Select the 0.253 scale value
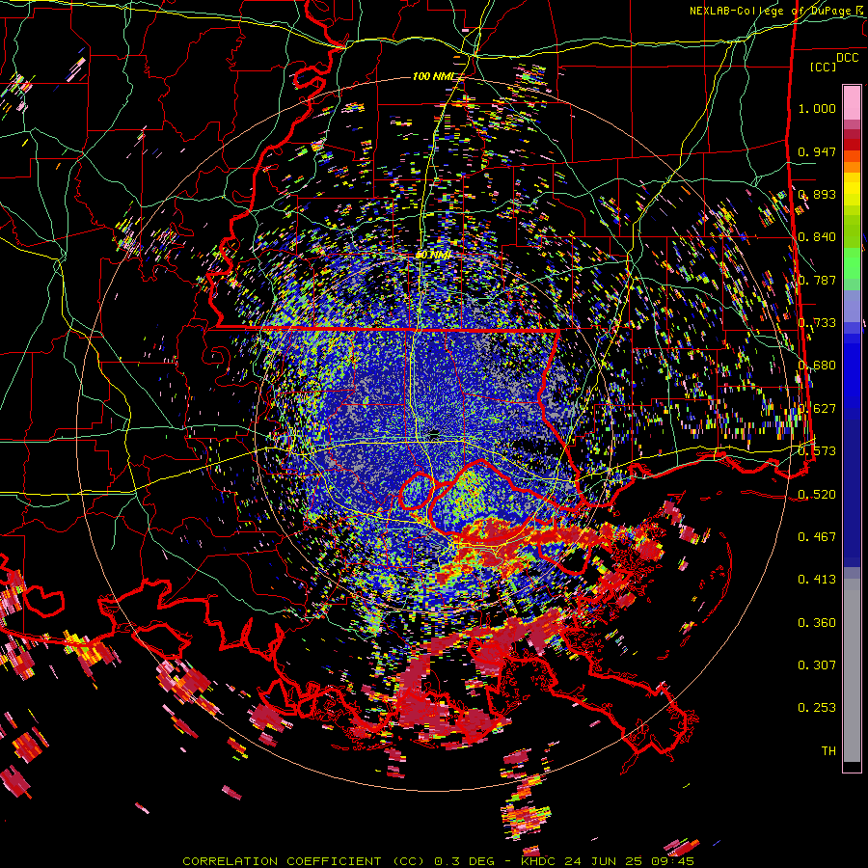The width and height of the screenshot is (868, 868). pos(817,708)
